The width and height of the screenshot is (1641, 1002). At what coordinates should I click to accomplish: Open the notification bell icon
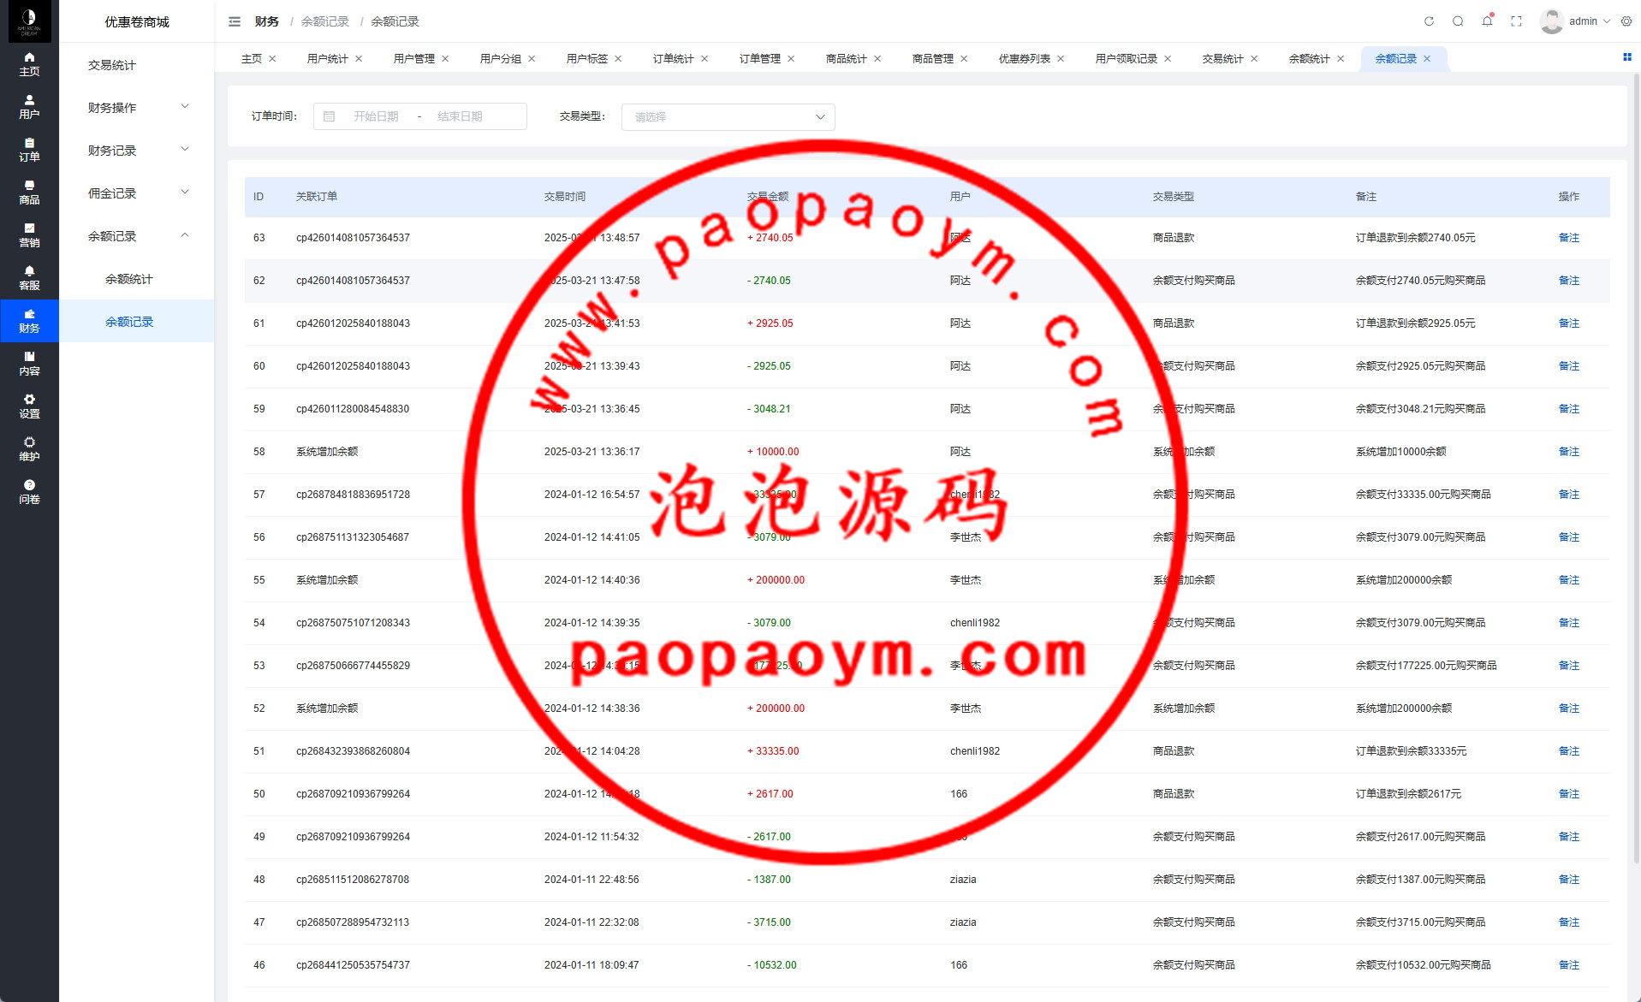point(1487,21)
